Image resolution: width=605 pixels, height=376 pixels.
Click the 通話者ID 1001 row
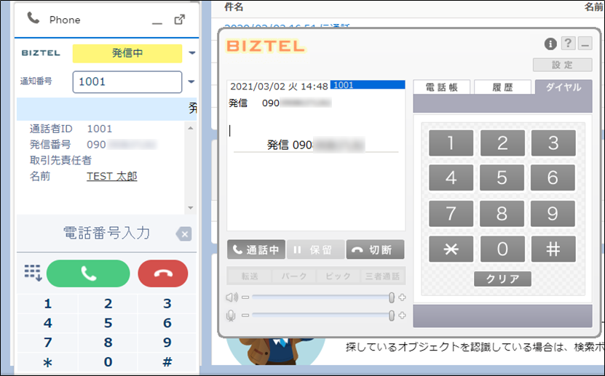pyautogui.click(x=71, y=129)
